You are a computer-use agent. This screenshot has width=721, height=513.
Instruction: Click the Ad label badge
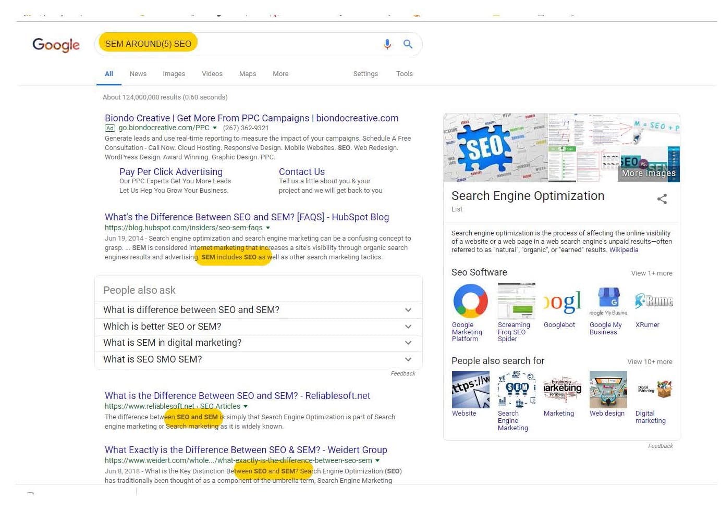(110, 128)
